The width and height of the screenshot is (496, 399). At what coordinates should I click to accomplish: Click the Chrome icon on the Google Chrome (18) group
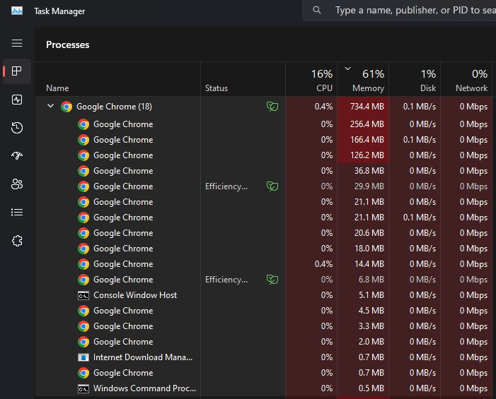pos(67,107)
